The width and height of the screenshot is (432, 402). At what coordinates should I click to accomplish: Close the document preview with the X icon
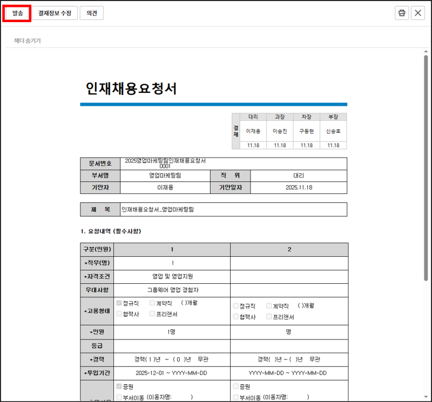coord(418,12)
